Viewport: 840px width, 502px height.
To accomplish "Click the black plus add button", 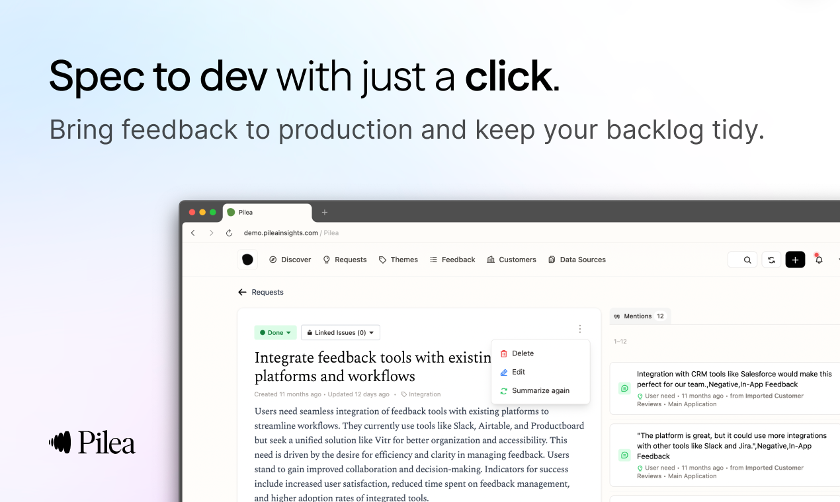I will pyautogui.click(x=795, y=260).
